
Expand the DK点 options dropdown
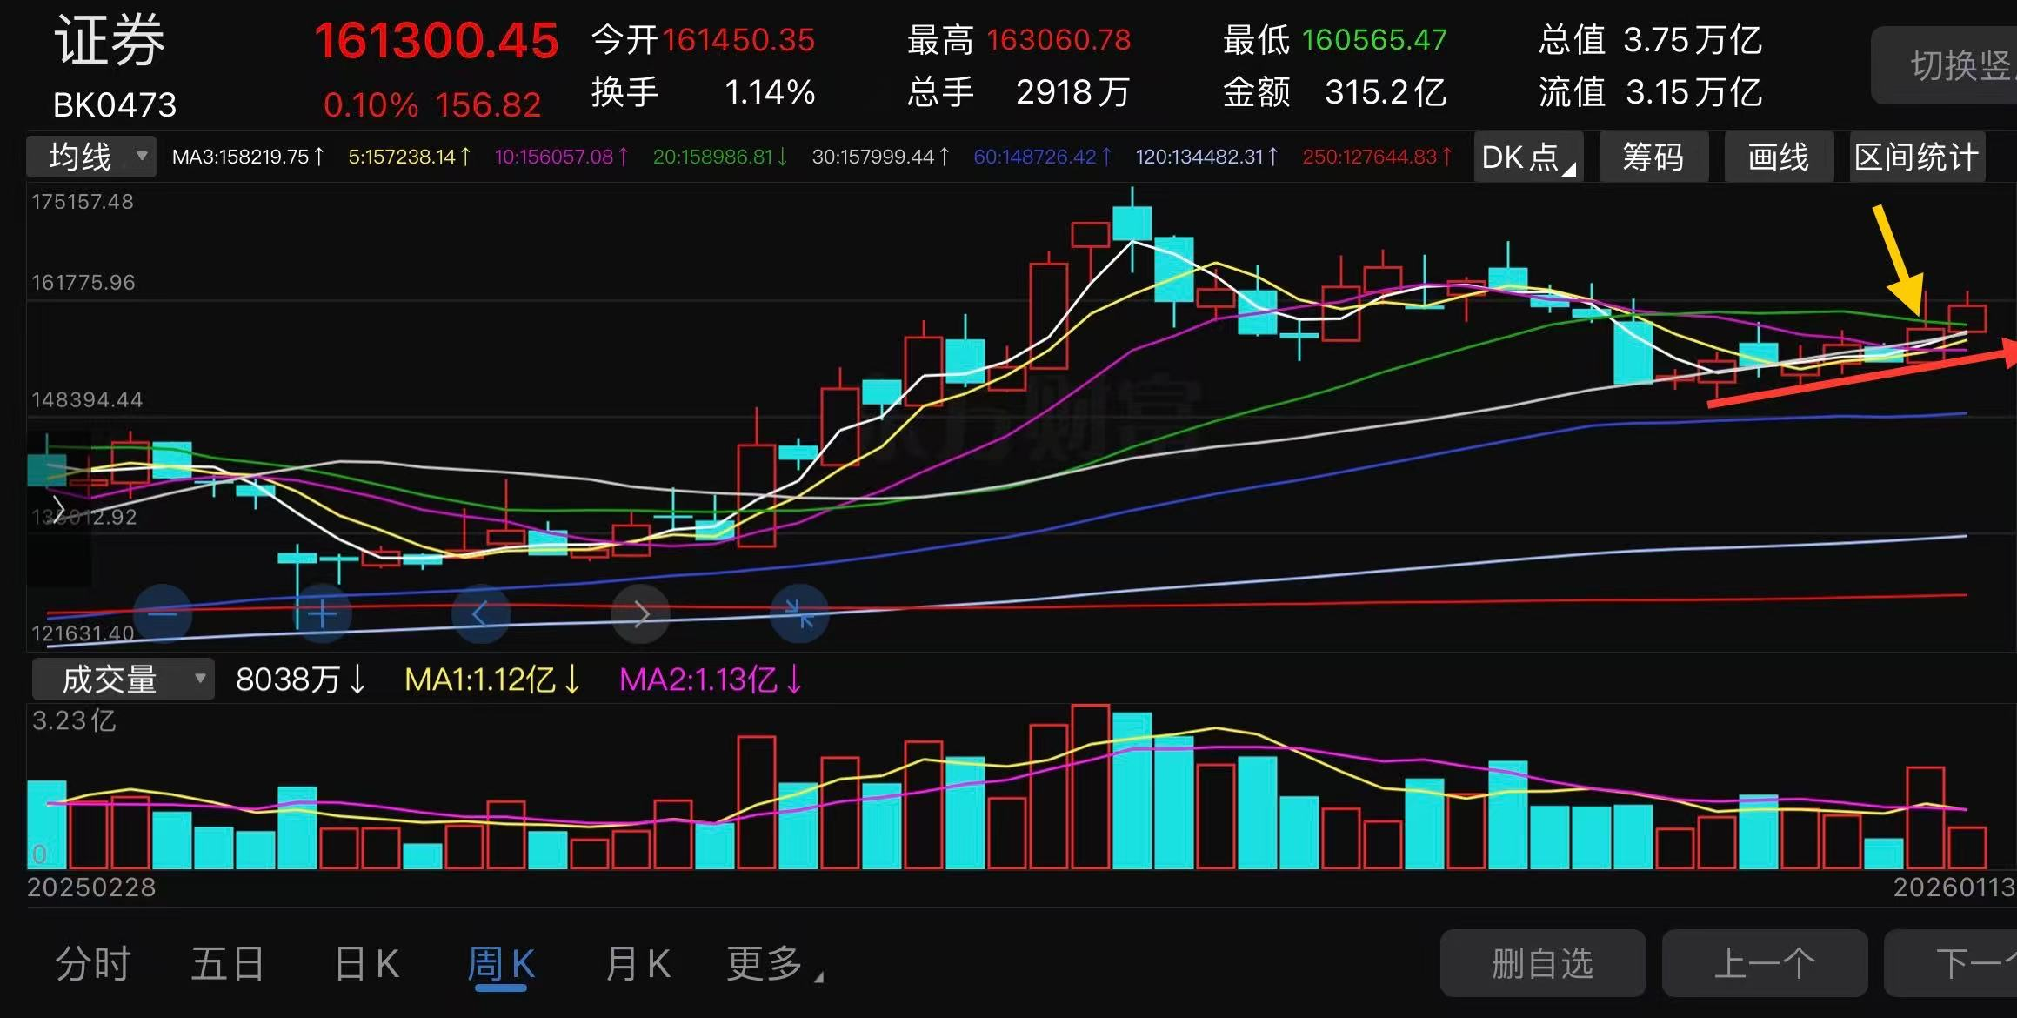1526,157
